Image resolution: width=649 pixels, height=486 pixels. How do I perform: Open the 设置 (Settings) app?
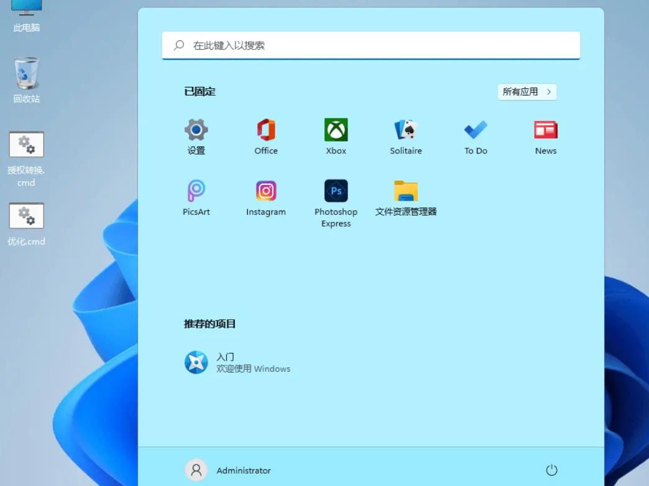tap(196, 135)
